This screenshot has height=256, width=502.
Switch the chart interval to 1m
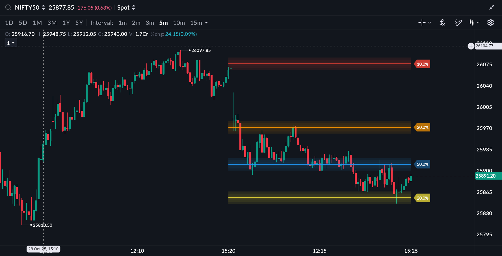pyautogui.click(x=122, y=23)
